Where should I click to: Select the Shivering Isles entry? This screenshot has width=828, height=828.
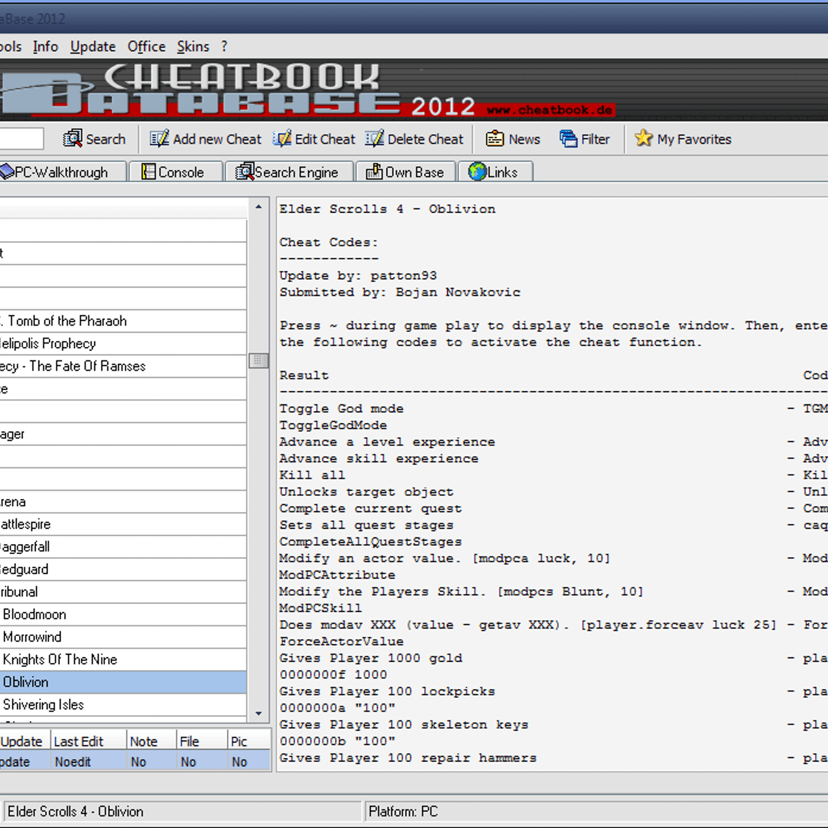pyautogui.click(x=123, y=705)
